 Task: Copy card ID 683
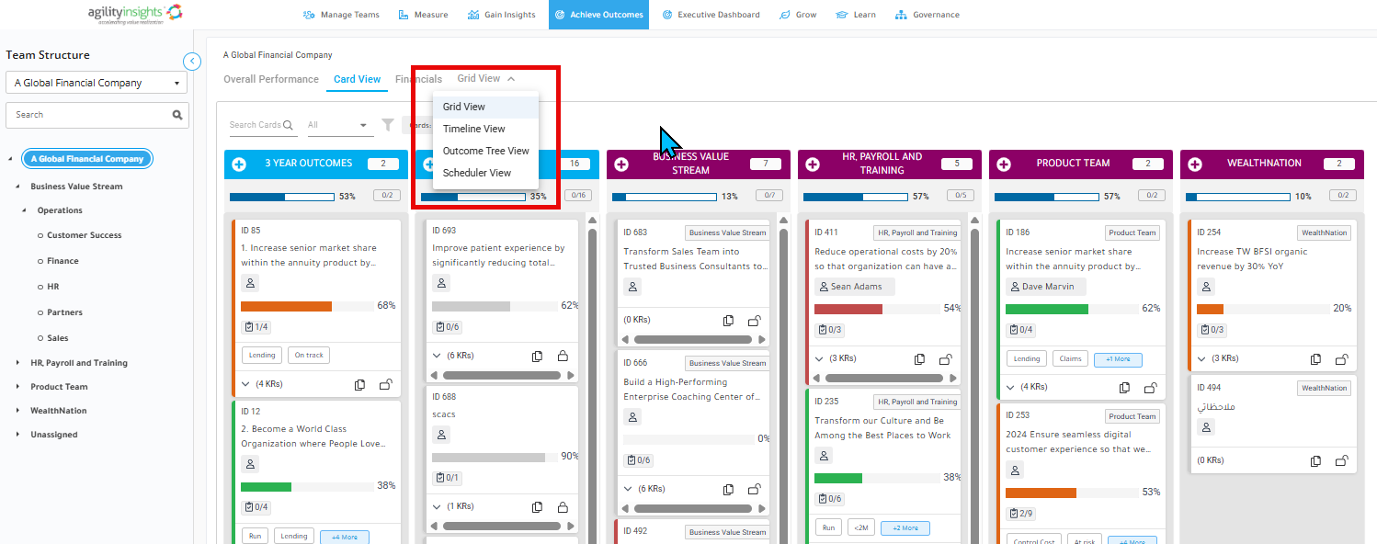[x=728, y=321]
